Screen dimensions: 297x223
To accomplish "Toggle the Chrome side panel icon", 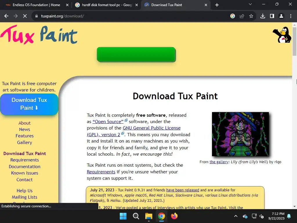I will (272, 16).
